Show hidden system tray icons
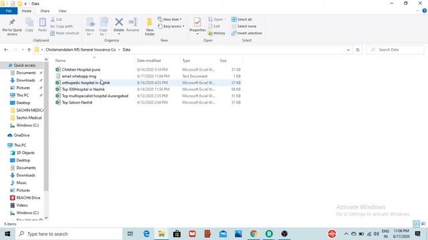This screenshot has height=240, width=428. pyautogui.click(x=346, y=234)
